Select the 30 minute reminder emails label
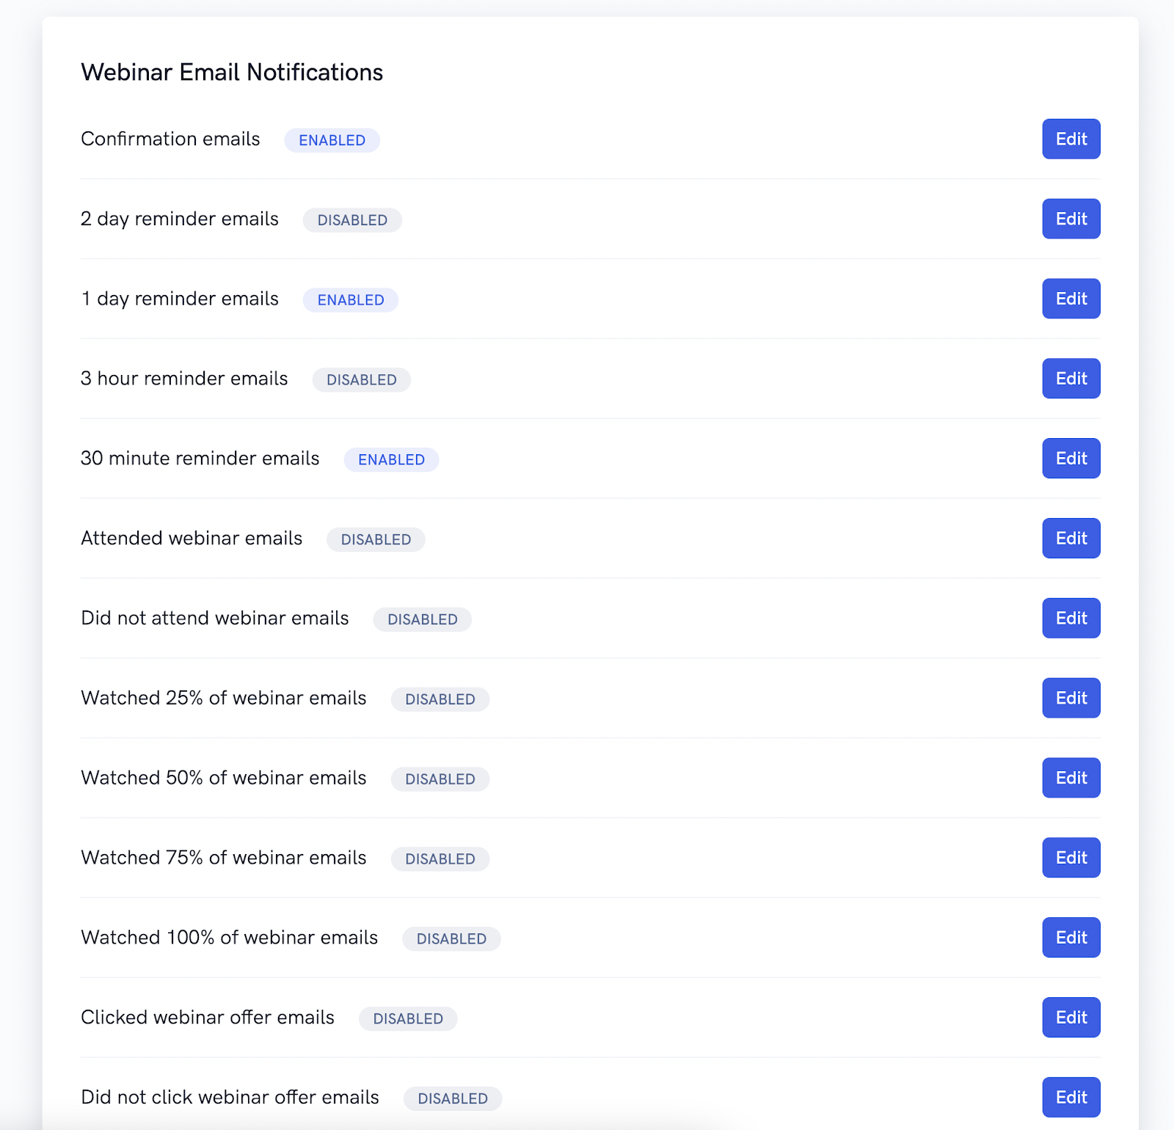This screenshot has height=1130, width=1174. tap(200, 459)
